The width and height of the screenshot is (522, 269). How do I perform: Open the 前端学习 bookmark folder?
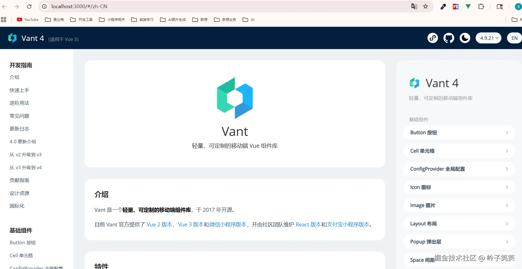[x=142, y=19]
